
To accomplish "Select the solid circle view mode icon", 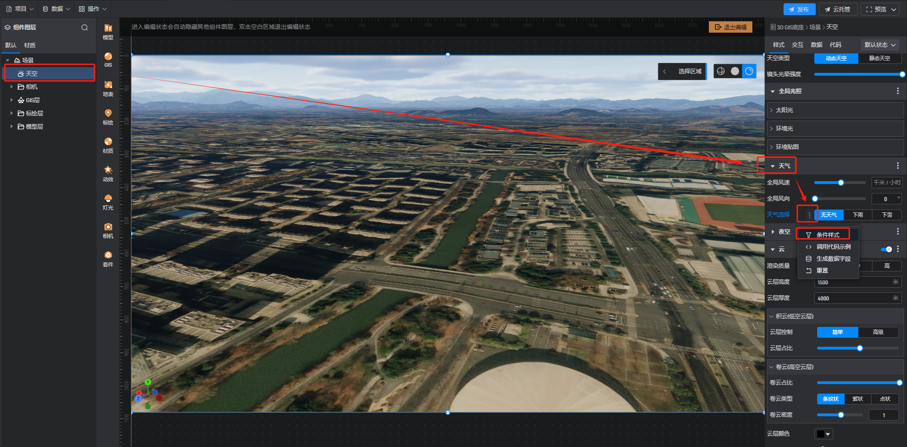I will (x=735, y=71).
